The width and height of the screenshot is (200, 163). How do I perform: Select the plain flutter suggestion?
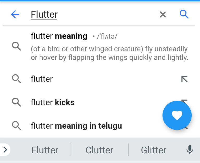tap(100, 79)
